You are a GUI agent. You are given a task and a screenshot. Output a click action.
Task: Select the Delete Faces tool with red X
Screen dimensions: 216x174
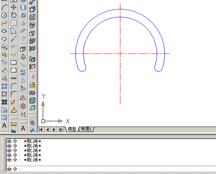(x=32, y=18)
